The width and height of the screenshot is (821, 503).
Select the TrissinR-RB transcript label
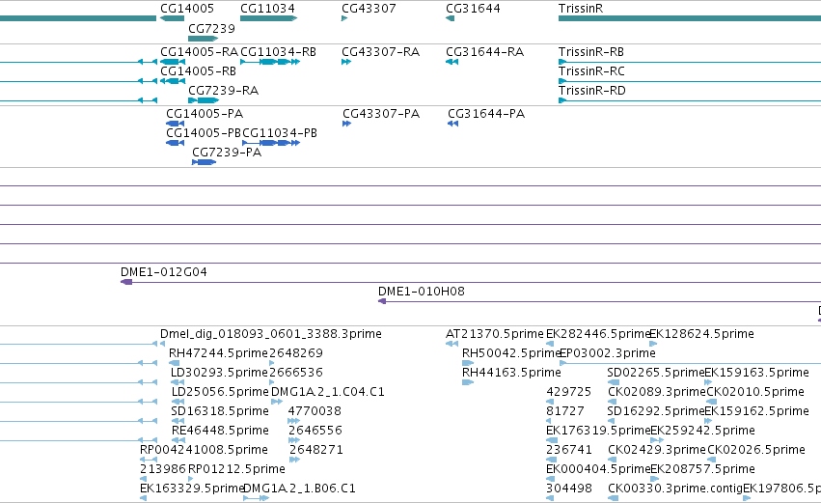(591, 52)
